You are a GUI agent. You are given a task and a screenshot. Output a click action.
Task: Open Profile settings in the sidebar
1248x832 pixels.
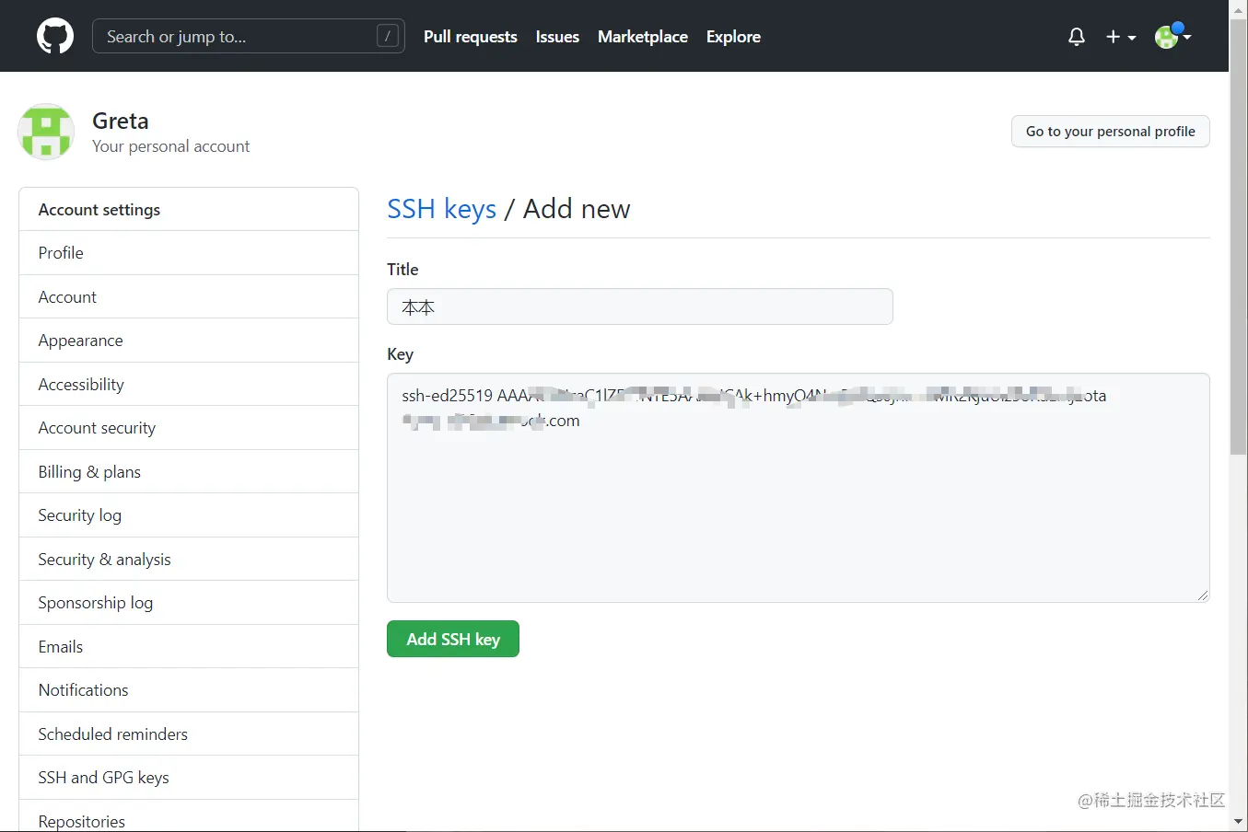[x=189, y=253]
